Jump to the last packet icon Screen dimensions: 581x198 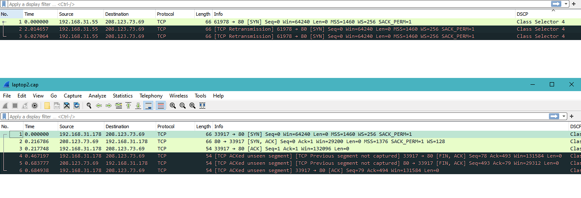tap(138, 106)
